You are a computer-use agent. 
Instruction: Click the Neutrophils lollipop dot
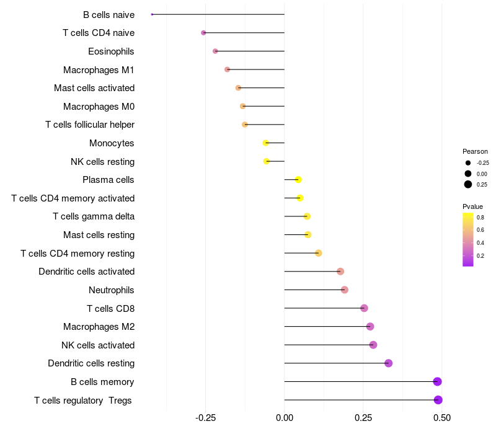click(x=345, y=290)
